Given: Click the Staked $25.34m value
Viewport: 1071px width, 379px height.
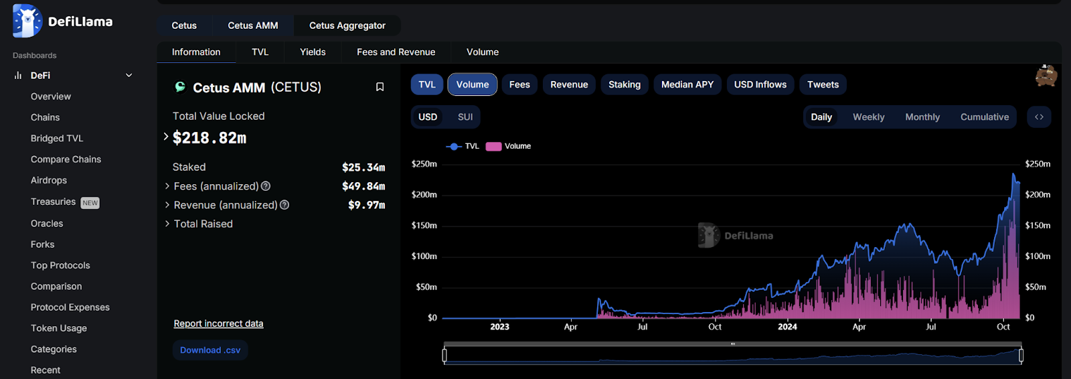Looking at the screenshot, I should coord(363,167).
